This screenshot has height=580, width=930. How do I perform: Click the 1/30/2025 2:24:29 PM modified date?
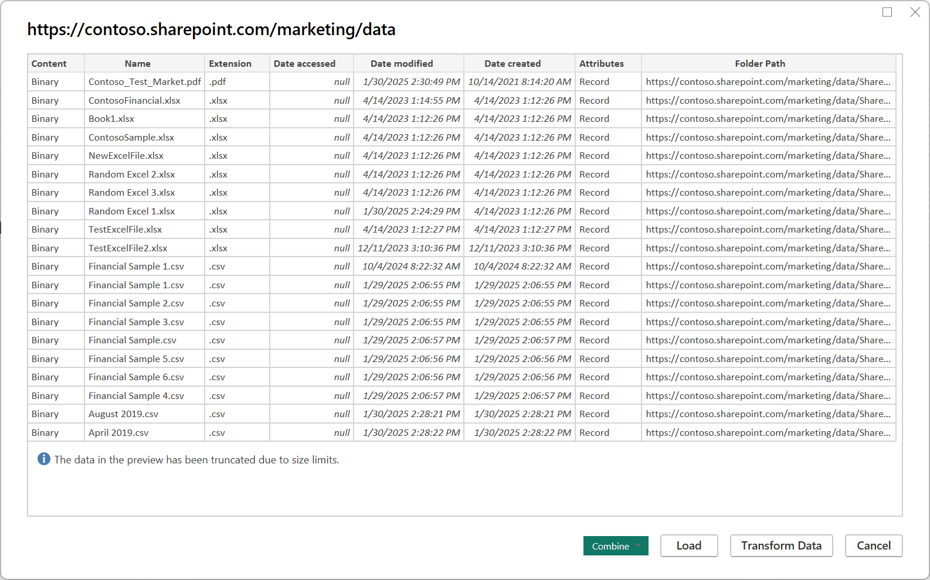pos(409,211)
